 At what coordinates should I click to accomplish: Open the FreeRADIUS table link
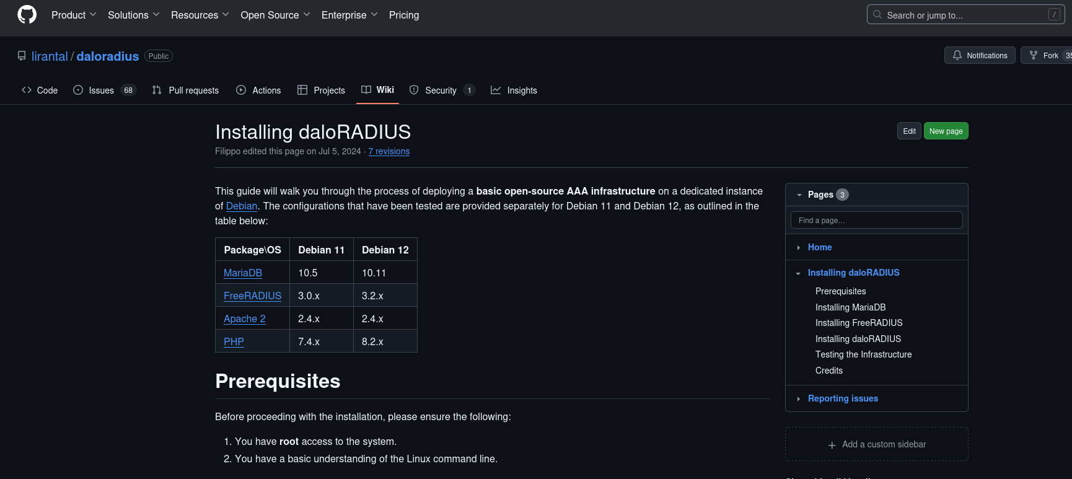tap(252, 296)
